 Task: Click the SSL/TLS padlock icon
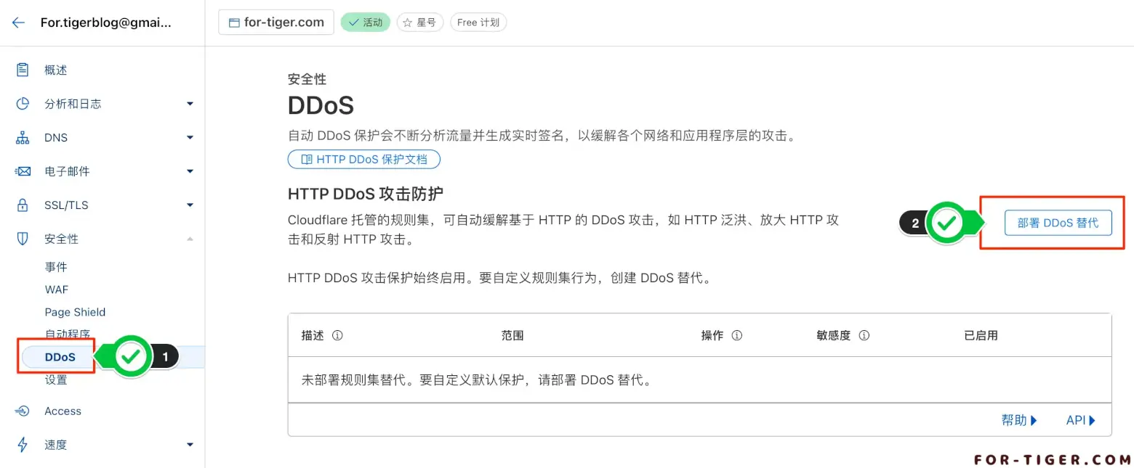tap(23, 205)
